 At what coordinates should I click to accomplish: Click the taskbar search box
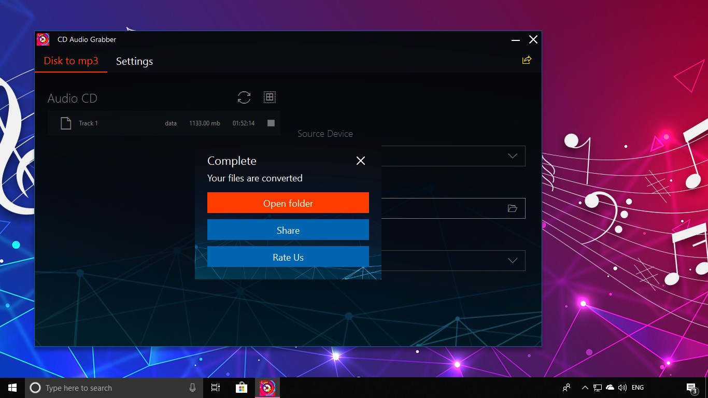pos(114,388)
